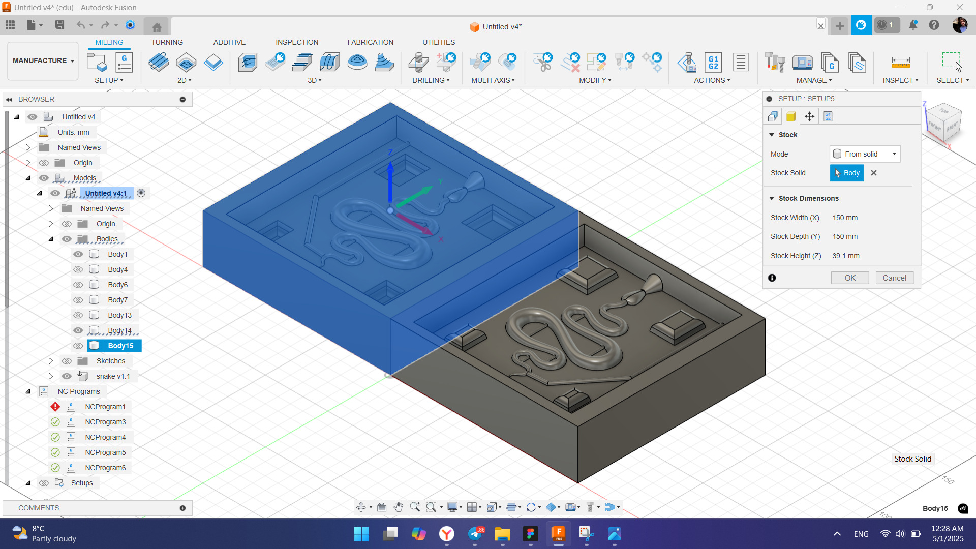This screenshot has width=976, height=549.
Task: Click the New Setup icon
Action: 97,63
